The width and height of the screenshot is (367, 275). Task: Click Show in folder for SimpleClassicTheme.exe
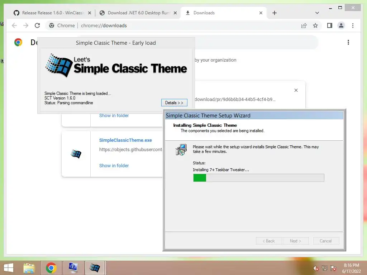[114, 165]
